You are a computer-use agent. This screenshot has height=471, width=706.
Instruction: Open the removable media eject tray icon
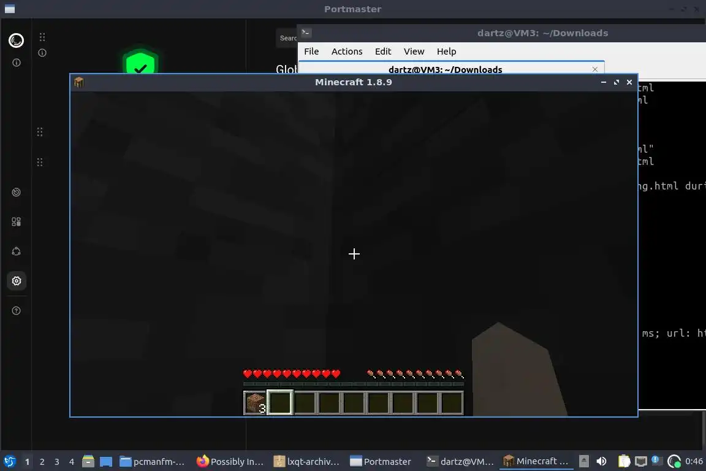(x=583, y=461)
